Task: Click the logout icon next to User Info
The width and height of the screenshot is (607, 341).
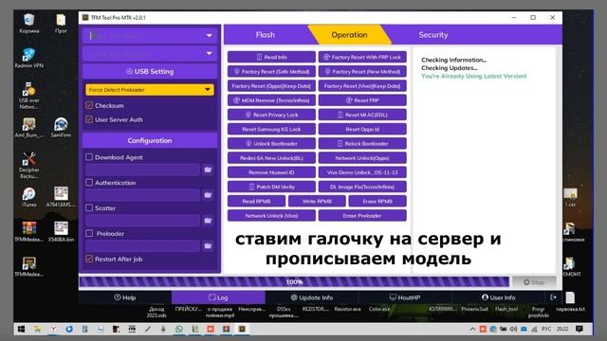Action: click(x=553, y=297)
